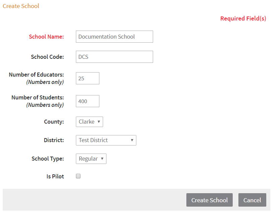The image size is (273, 212).
Task: Click the Number of Students label
Action: (38, 97)
